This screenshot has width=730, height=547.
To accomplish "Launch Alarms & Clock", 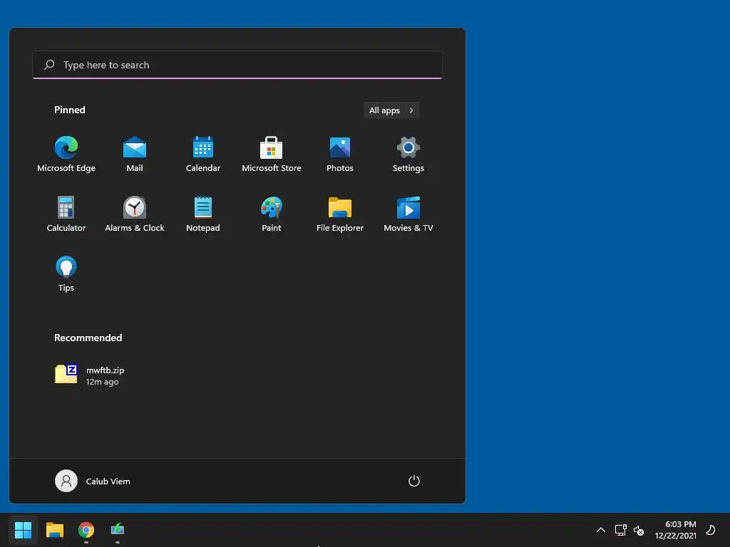I will [x=135, y=214].
